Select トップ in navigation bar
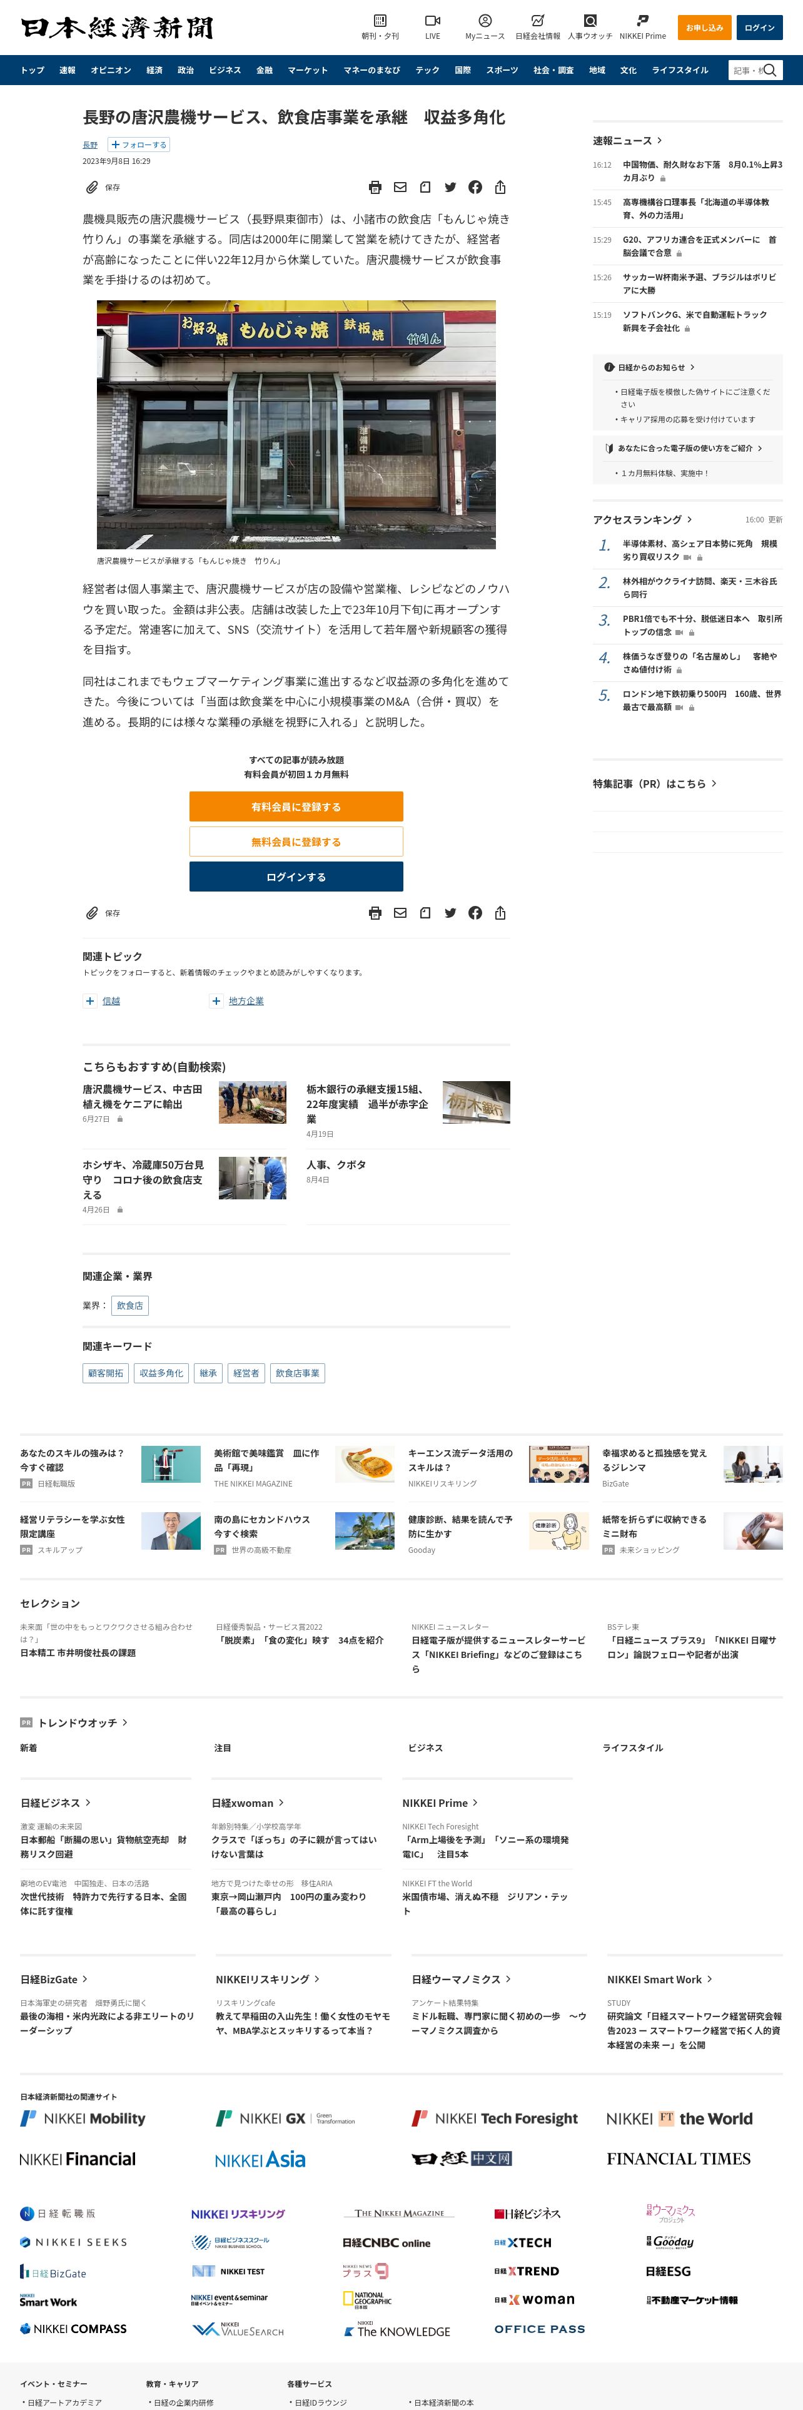The width and height of the screenshot is (803, 2410). [33, 70]
